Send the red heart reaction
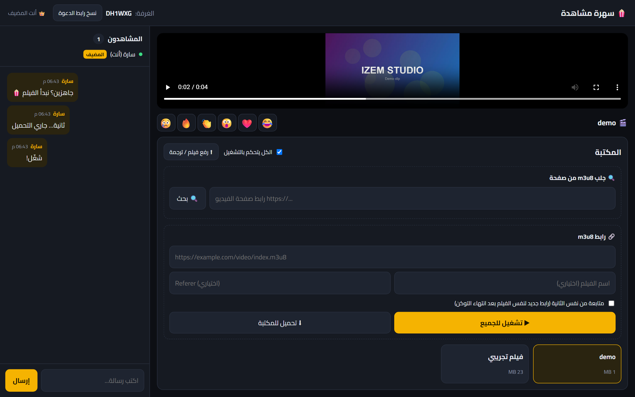The height and width of the screenshot is (397, 635). [247, 123]
